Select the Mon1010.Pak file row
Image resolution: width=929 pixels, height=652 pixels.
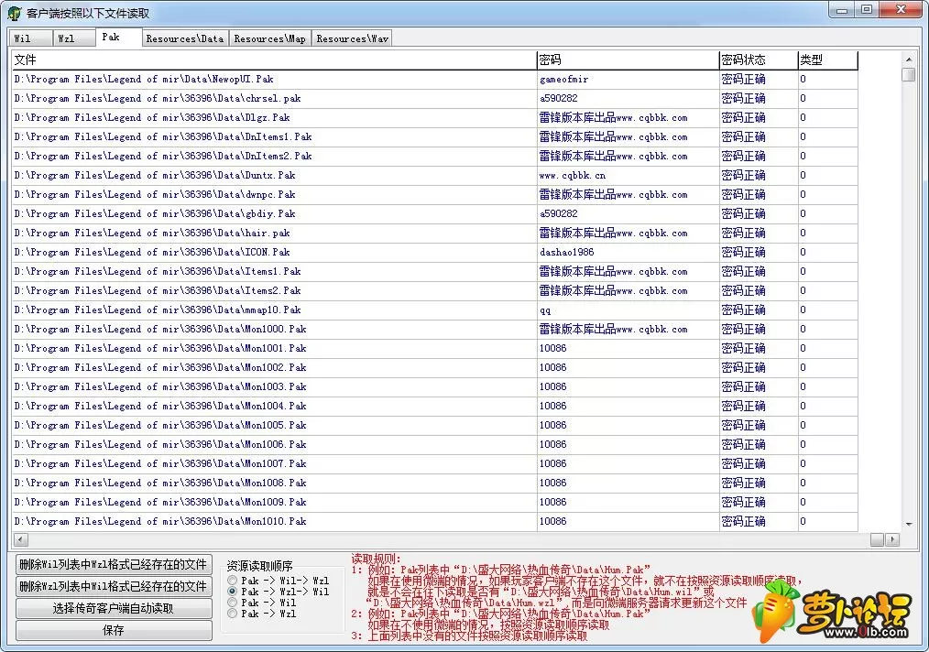[x=435, y=521]
